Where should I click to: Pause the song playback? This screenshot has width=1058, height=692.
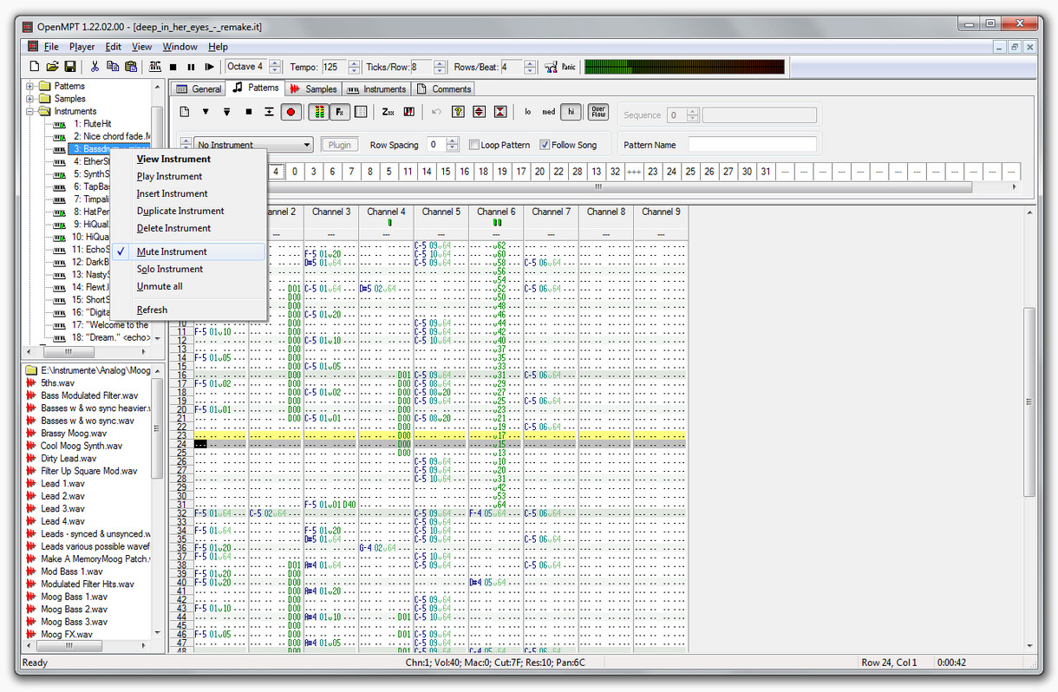pyautogui.click(x=191, y=67)
